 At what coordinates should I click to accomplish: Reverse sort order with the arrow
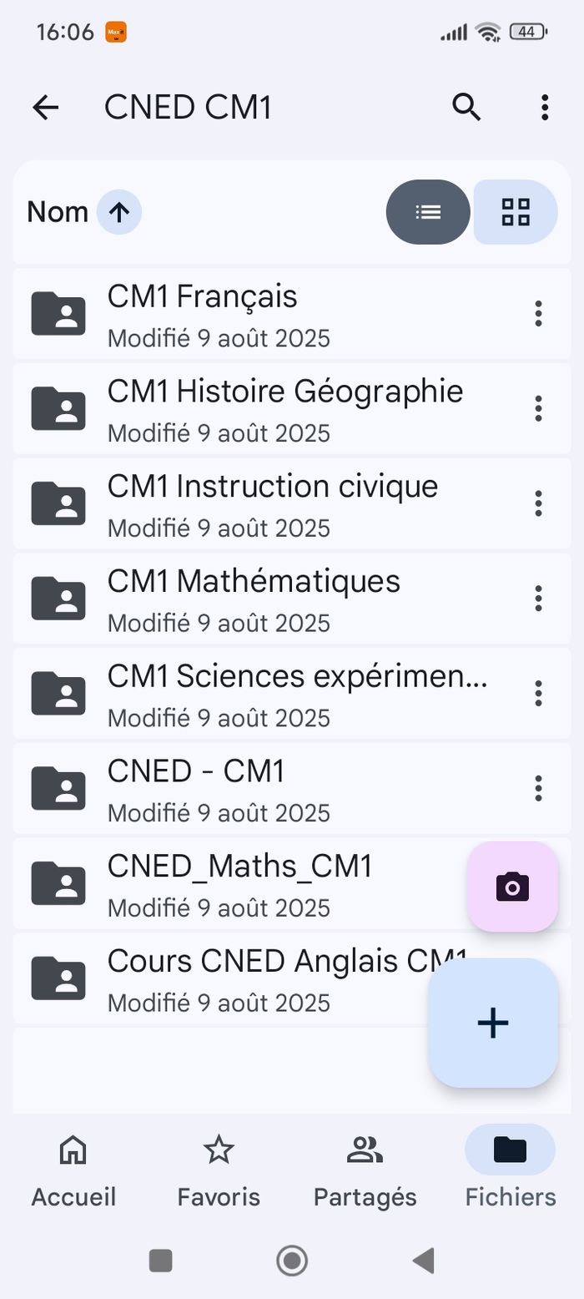coord(119,212)
